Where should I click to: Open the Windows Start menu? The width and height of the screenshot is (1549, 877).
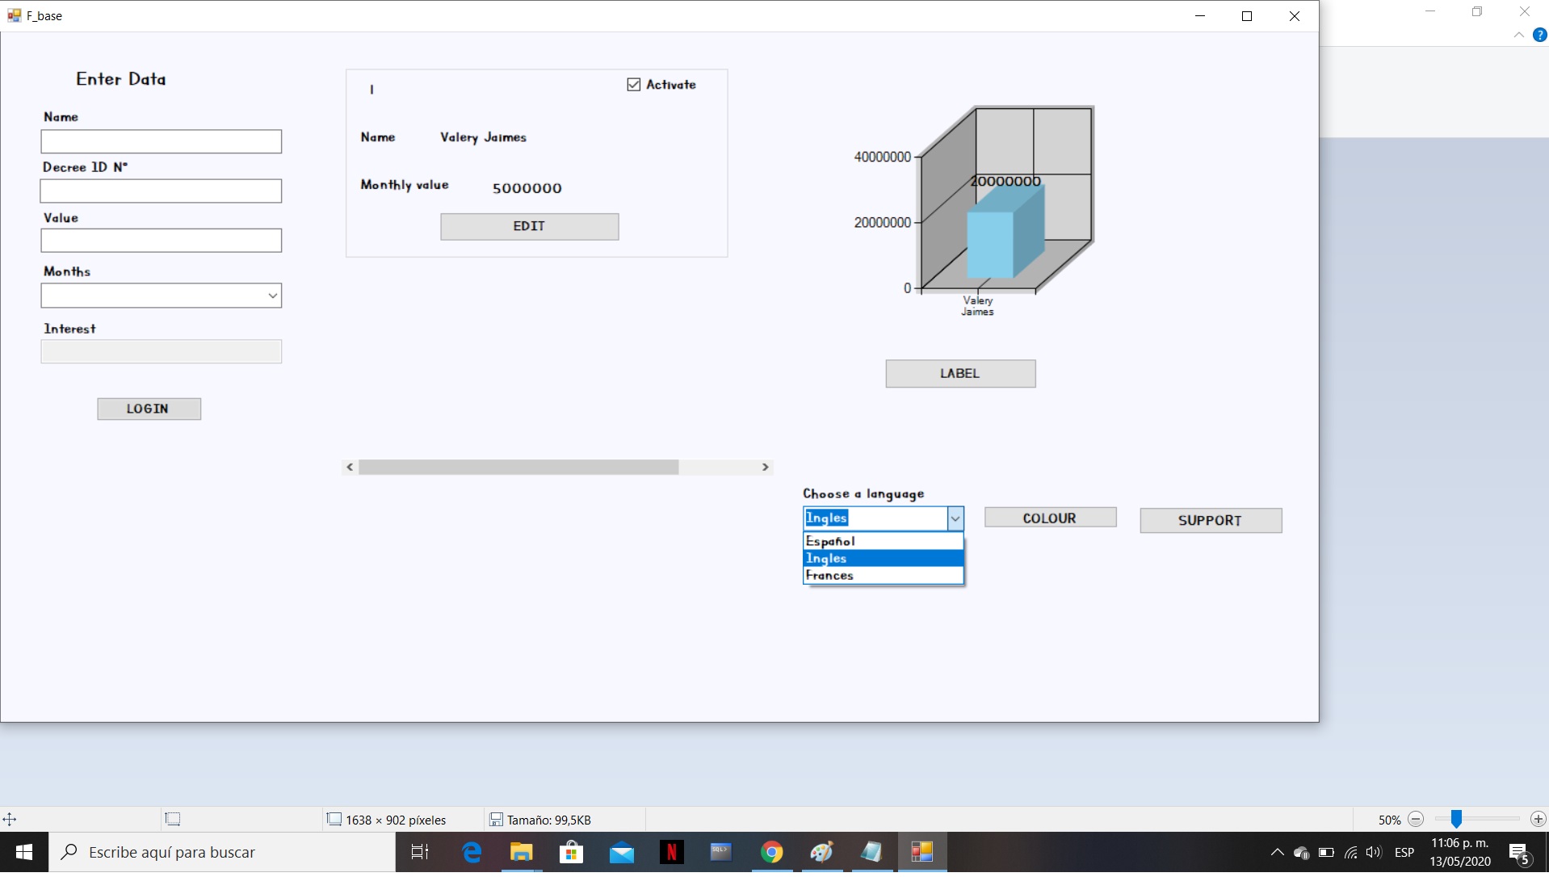tap(24, 852)
